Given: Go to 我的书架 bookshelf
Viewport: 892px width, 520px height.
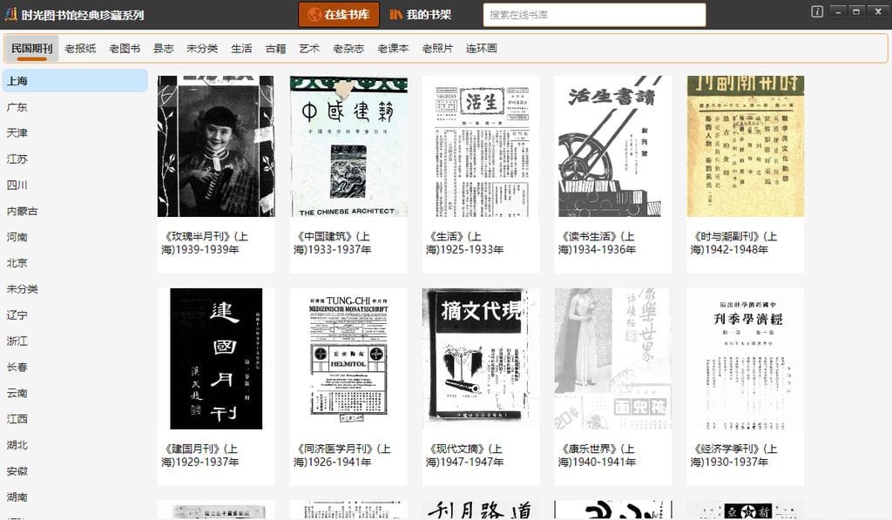Looking at the screenshot, I should point(421,15).
